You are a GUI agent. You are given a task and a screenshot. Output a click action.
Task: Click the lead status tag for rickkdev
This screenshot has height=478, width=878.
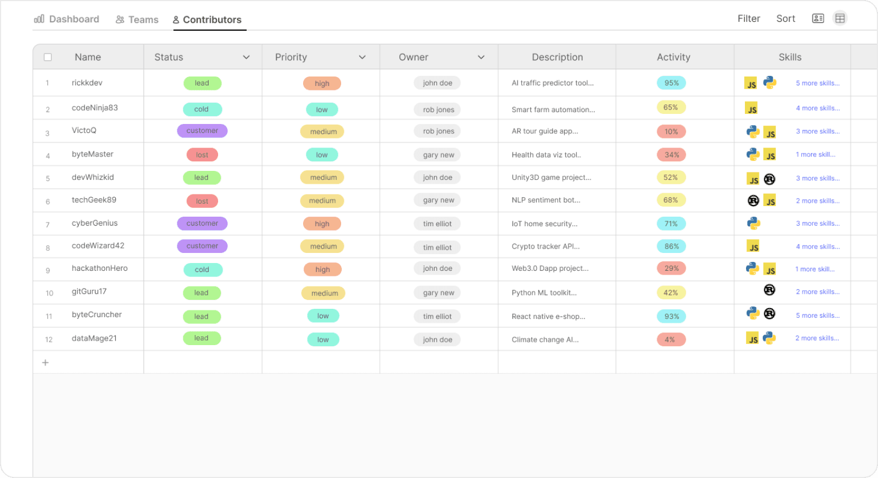202,83
